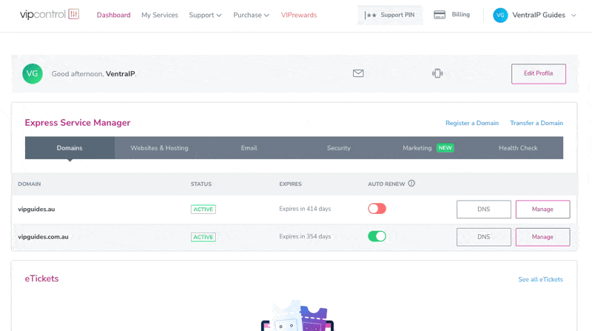Viewport: 592px width, 331px height.
Task: Click the EXPIRES column header
Action: [290, 184]
